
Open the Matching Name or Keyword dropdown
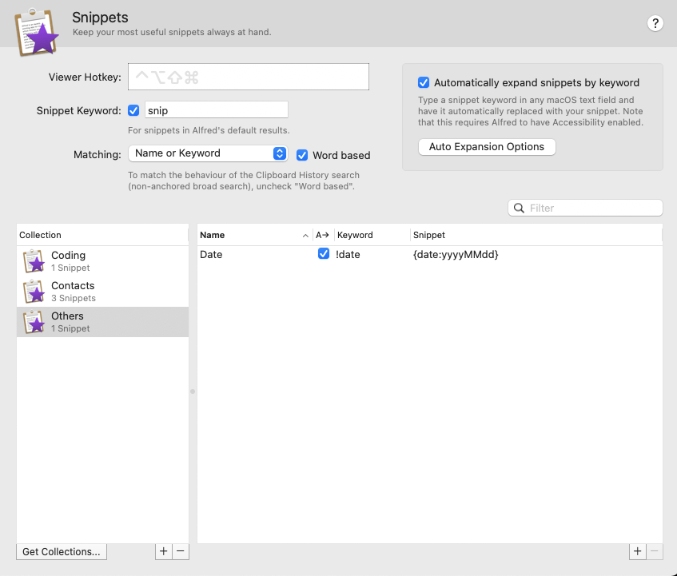click(208, 153)
